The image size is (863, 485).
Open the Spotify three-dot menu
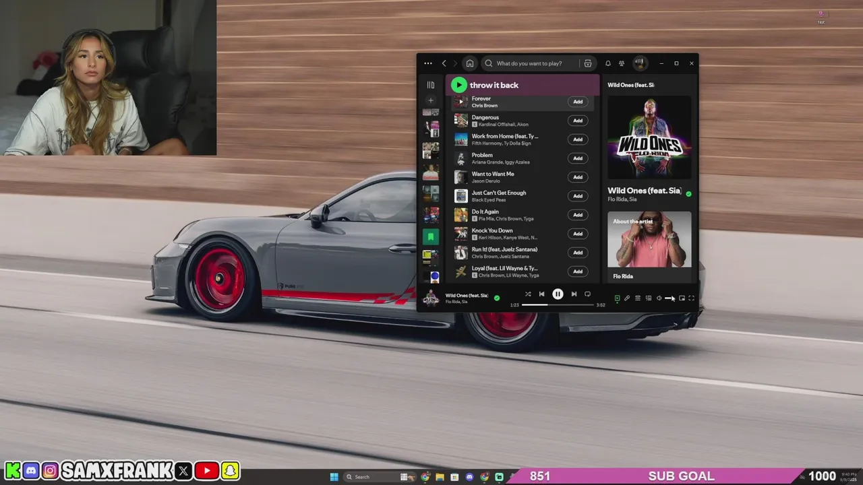click(x=428, y=63)
